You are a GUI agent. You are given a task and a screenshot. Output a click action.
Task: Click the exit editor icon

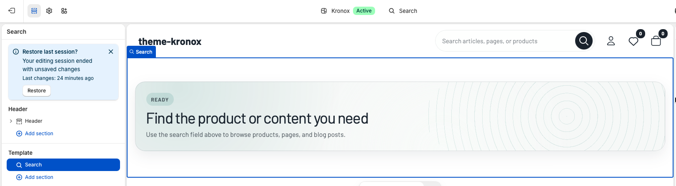12,11
